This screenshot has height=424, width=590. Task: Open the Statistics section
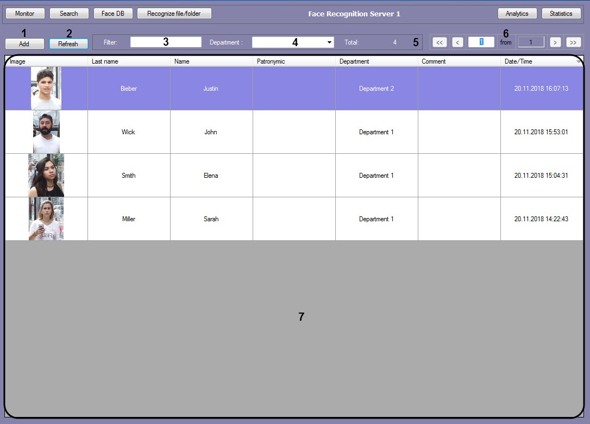561,14
